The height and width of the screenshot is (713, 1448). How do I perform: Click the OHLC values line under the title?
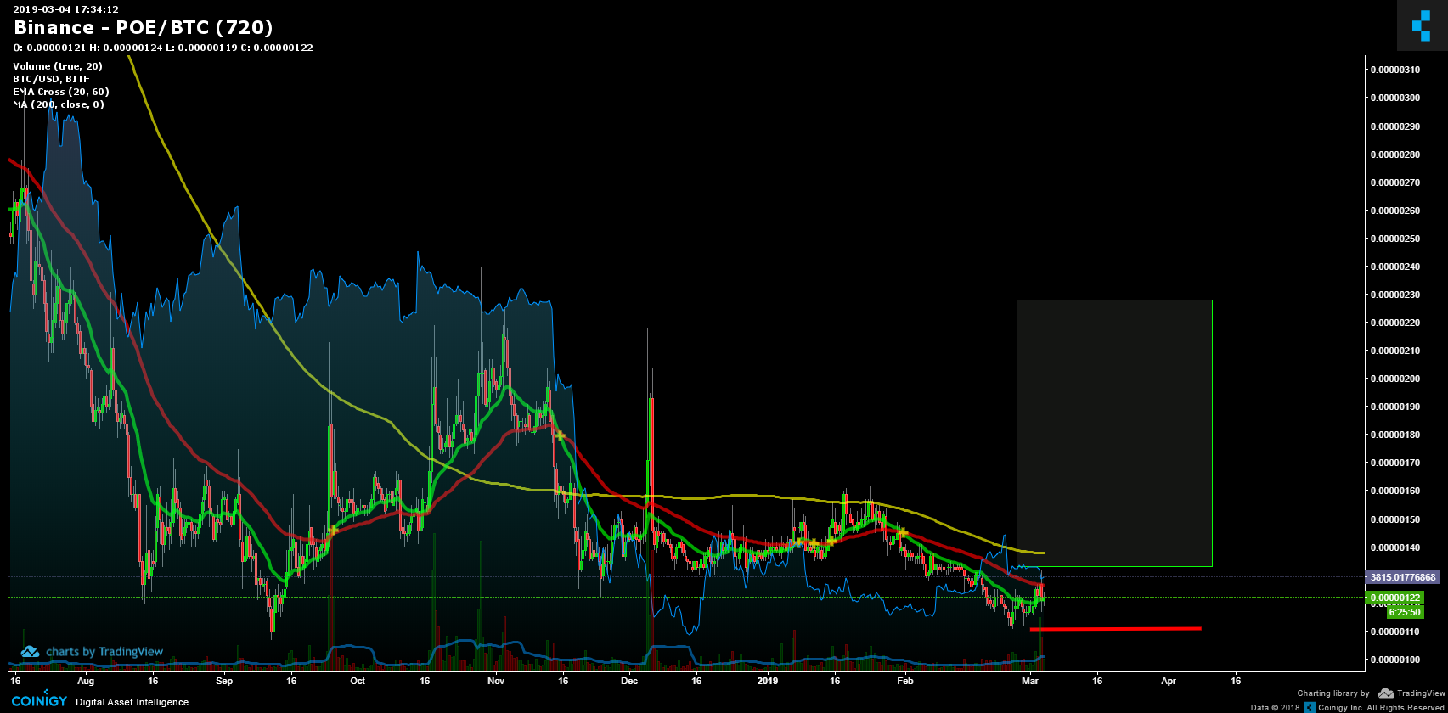(163, 48)
